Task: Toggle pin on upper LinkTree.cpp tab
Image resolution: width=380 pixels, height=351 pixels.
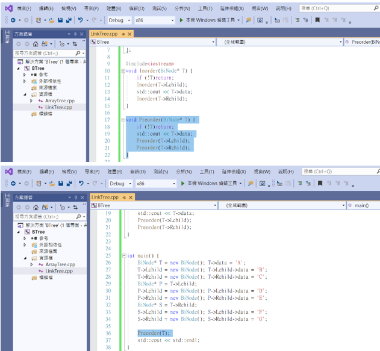Action: pyautogui.click(x=123, y=34)
